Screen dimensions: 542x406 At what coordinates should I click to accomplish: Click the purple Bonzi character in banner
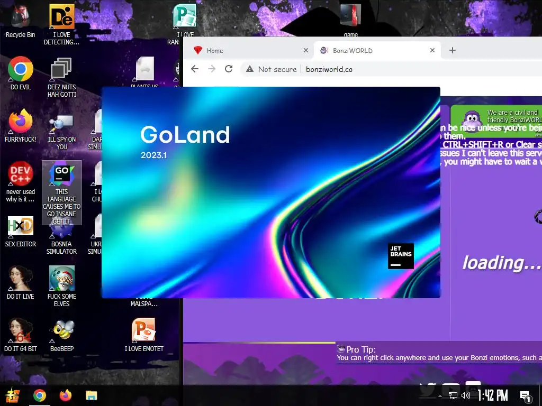point(472,122)
